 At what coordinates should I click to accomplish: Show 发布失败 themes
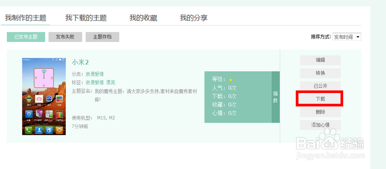click(65, 37)
